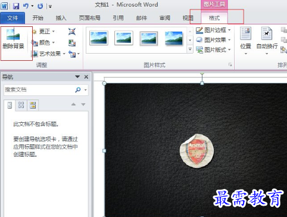The image size is (287, 217).
Task: Expand the picture styles gallery more button
Action: click(190, 49)
